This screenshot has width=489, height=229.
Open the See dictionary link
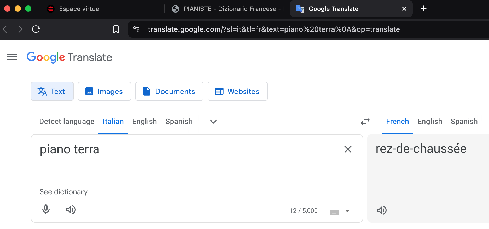[64, 192]
